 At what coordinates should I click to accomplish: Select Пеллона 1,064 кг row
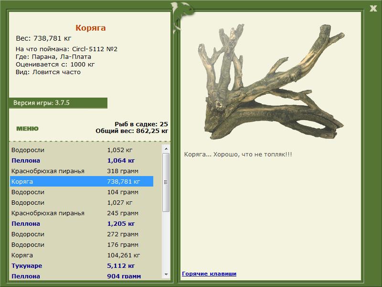coord(82,161)
